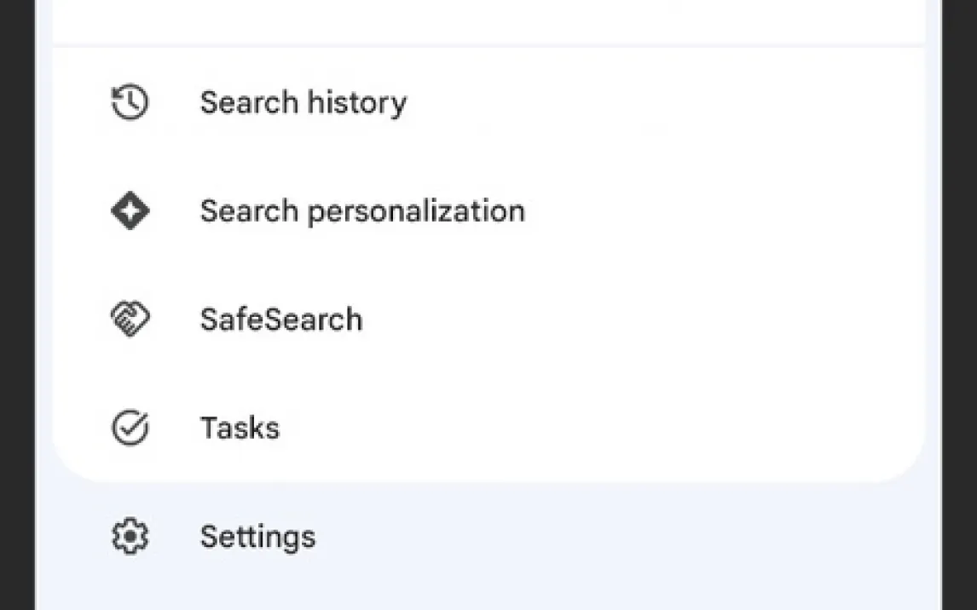Click the Tasks checkmark circle icon

[x=130, y=428]
